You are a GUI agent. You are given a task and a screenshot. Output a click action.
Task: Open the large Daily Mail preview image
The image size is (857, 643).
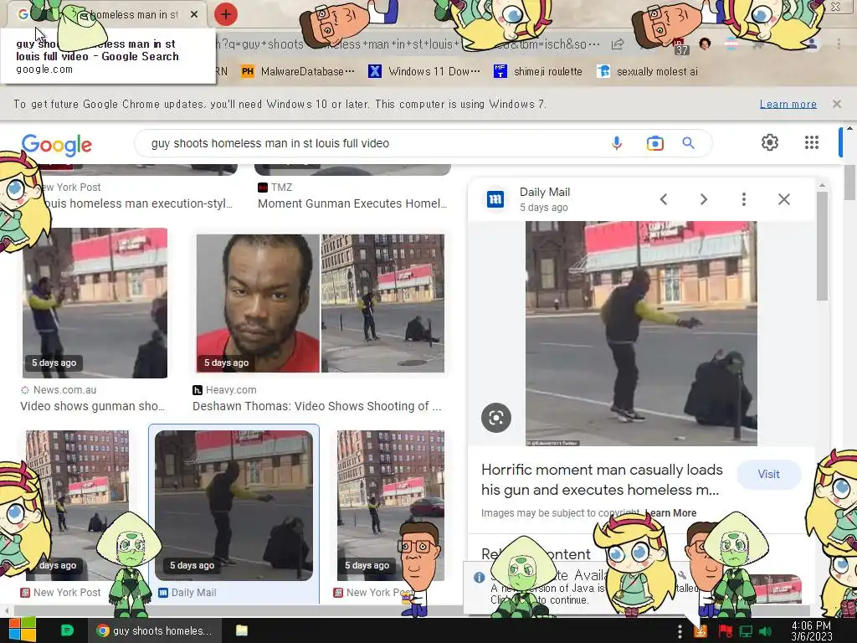(641, 333)
